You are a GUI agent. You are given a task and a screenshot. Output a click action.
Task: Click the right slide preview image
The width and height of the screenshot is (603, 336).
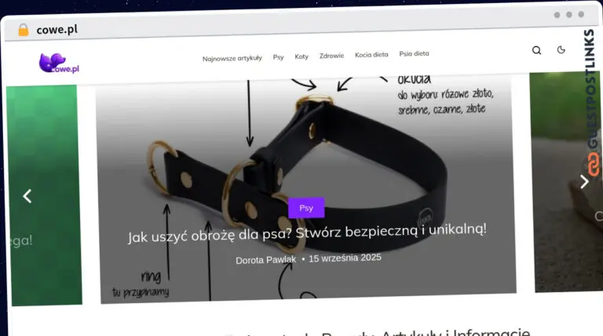point(565,182)
